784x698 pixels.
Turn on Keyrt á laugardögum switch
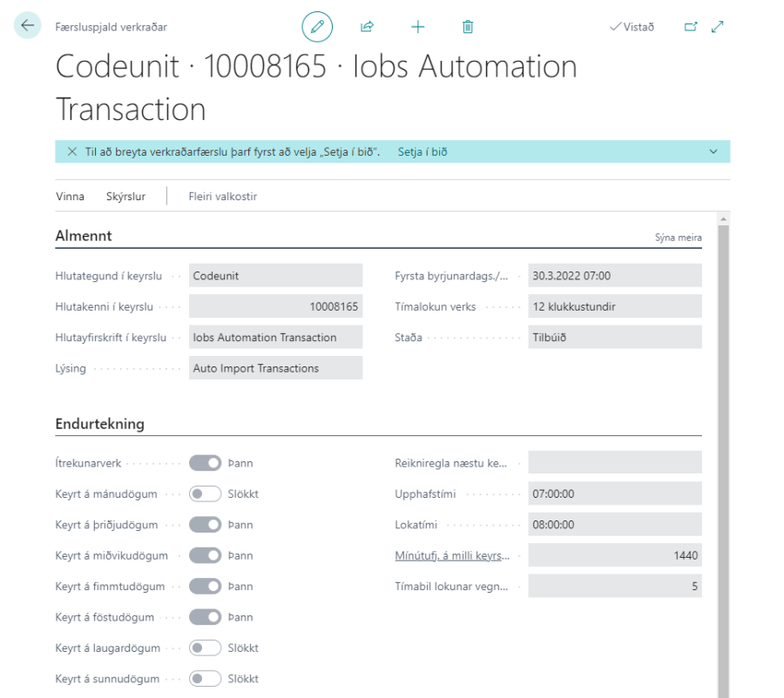(x=206, y=648)
